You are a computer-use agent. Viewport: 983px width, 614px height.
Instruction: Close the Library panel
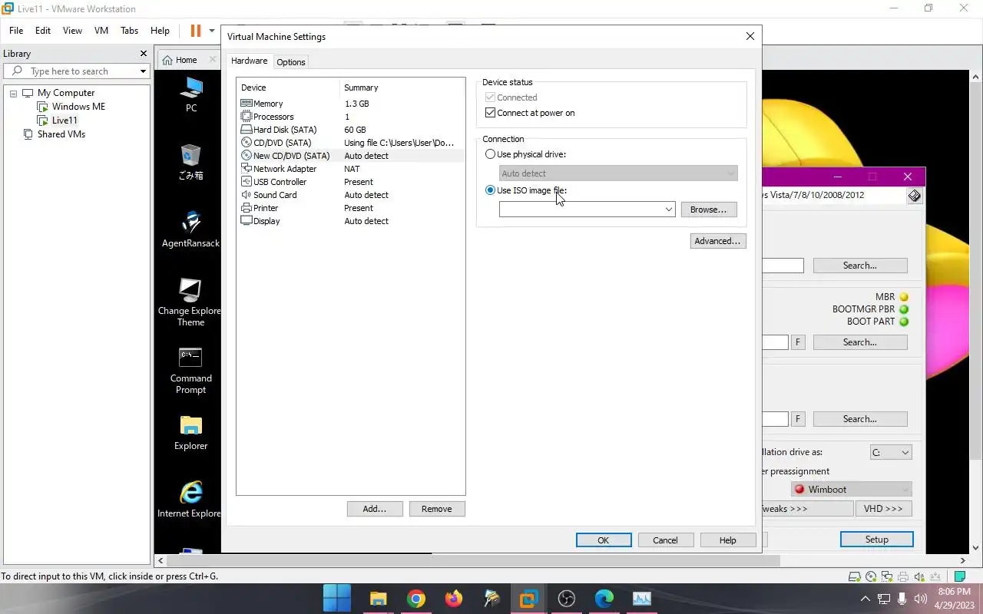coord(143,54)
